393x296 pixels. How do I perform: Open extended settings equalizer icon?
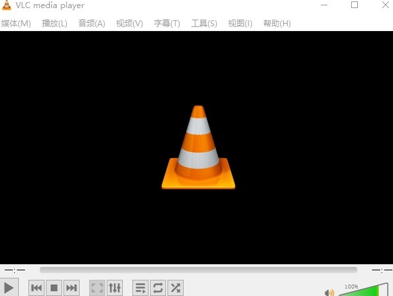click(115, 288)
